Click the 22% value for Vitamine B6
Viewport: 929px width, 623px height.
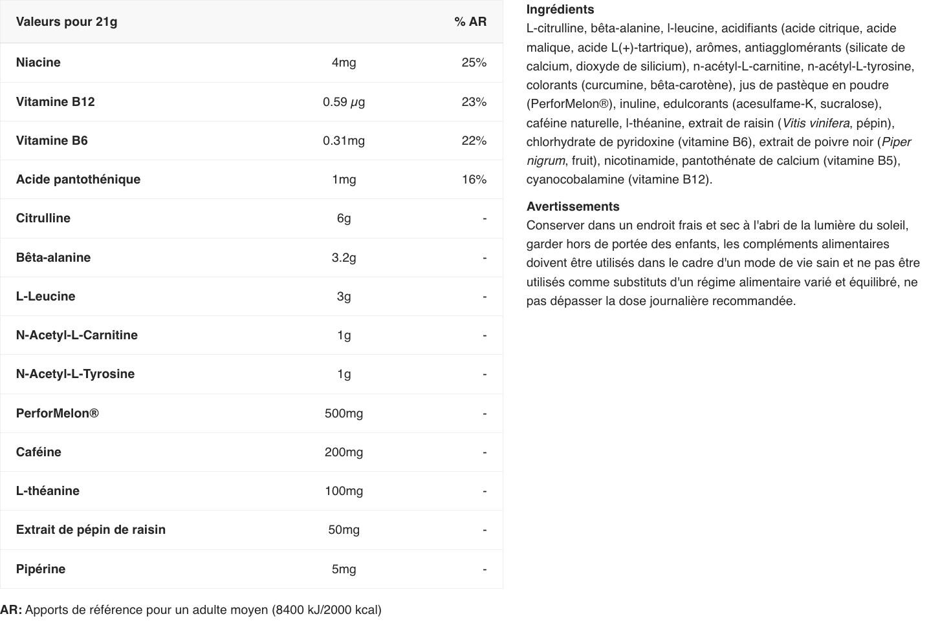click(474, 141)
